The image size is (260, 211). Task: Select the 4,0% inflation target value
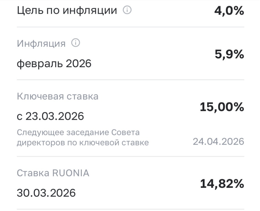pyautogui.click(x=229, y=11)
